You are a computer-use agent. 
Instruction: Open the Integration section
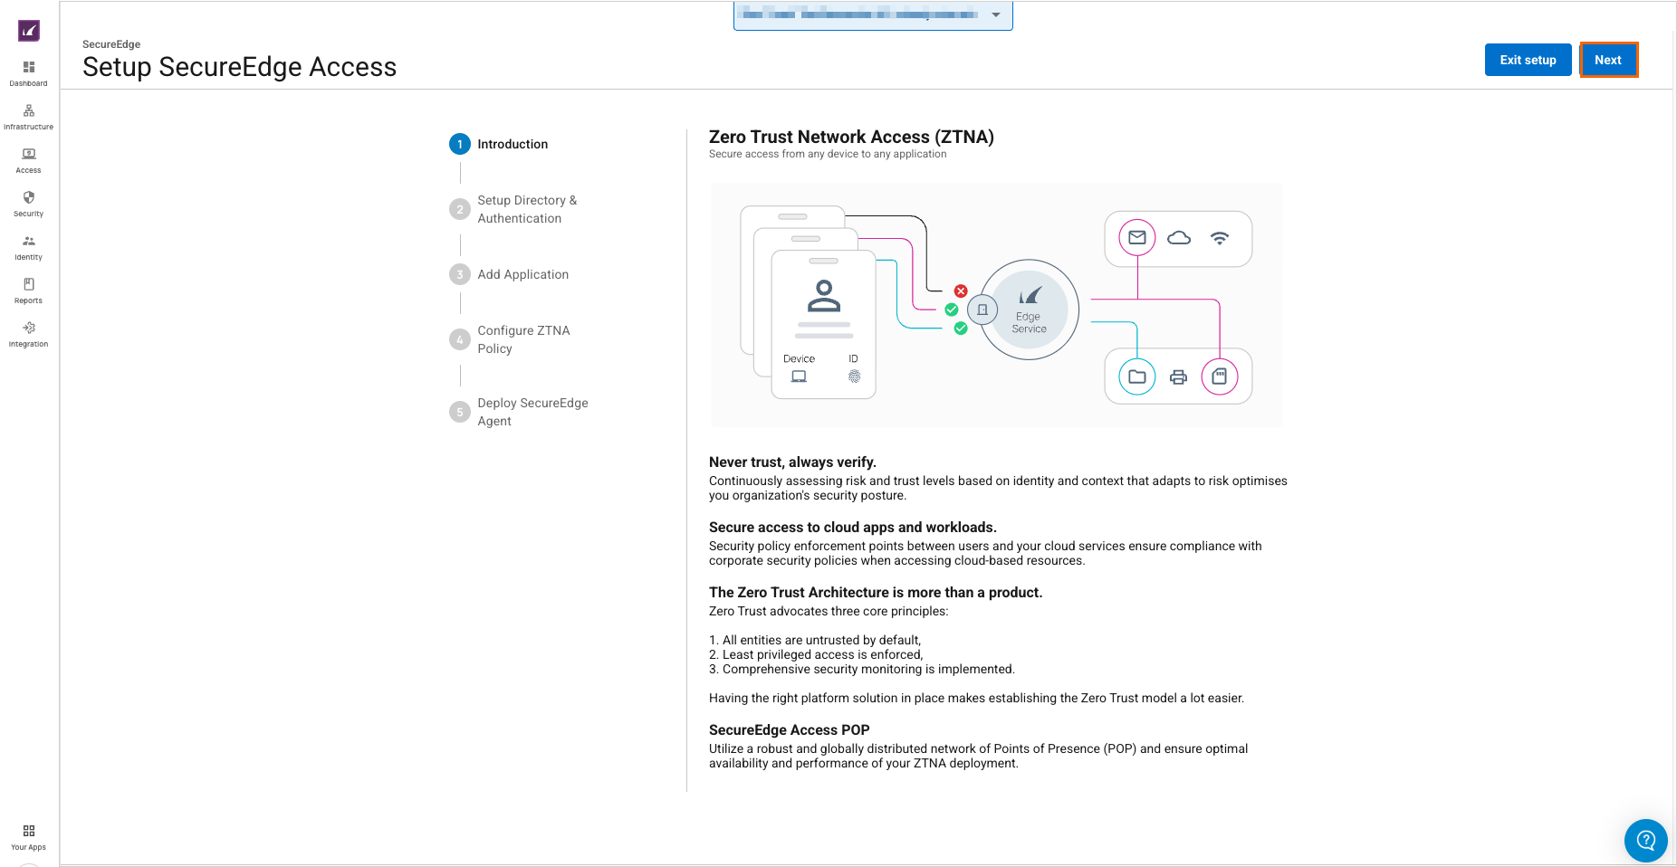pos(29,334)
